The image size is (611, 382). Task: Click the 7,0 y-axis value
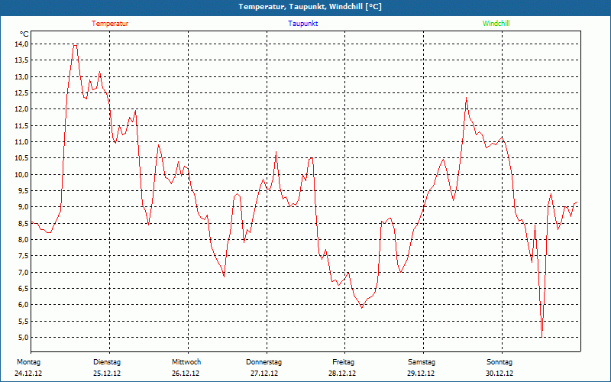click(x=24, y=272)
